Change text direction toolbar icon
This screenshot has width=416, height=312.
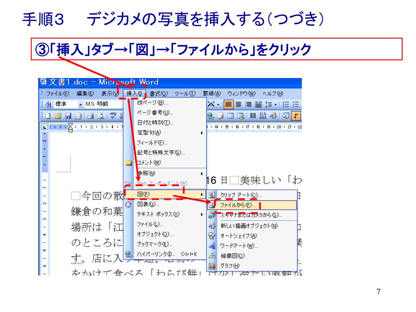pos(263,116)
